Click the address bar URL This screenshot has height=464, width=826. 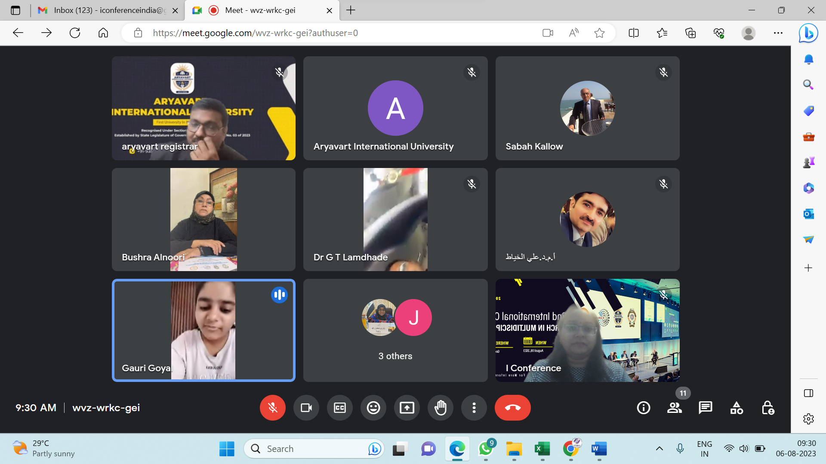pyautogui.click(x=255, y=33)
